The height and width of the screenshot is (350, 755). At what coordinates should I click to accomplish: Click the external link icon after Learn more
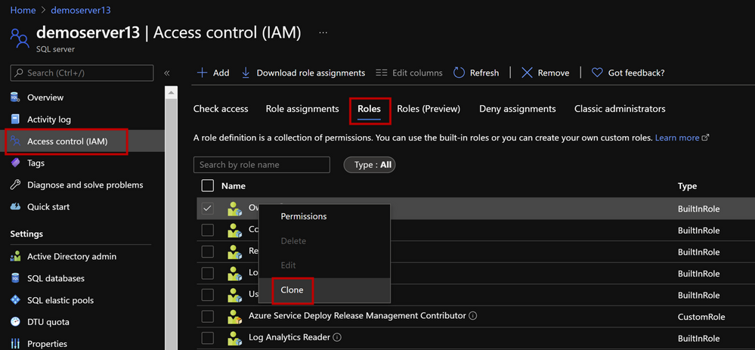point(706,138)
